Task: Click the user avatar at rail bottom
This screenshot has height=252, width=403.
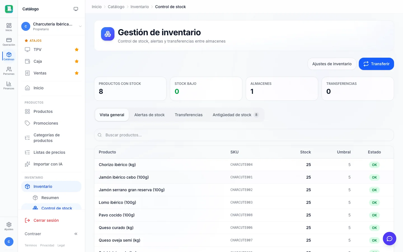Action: [9, 242]
